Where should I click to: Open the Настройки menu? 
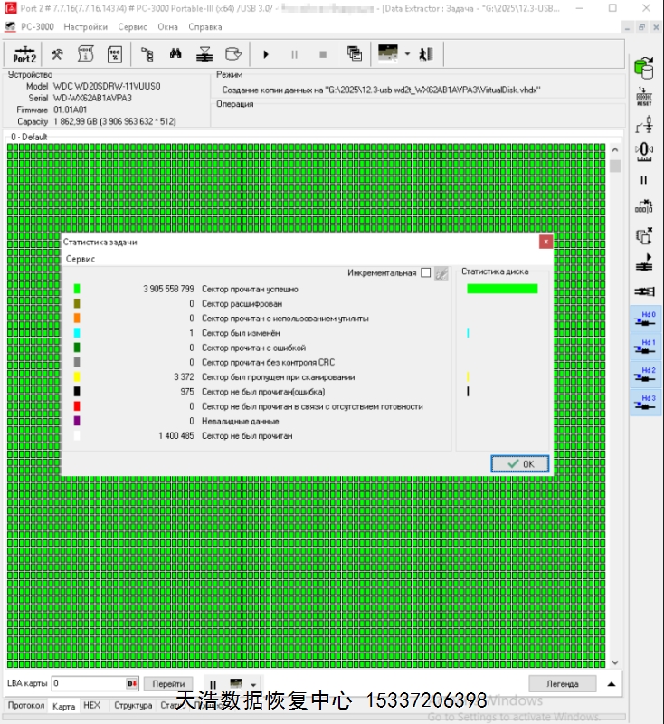coord(85,27)
